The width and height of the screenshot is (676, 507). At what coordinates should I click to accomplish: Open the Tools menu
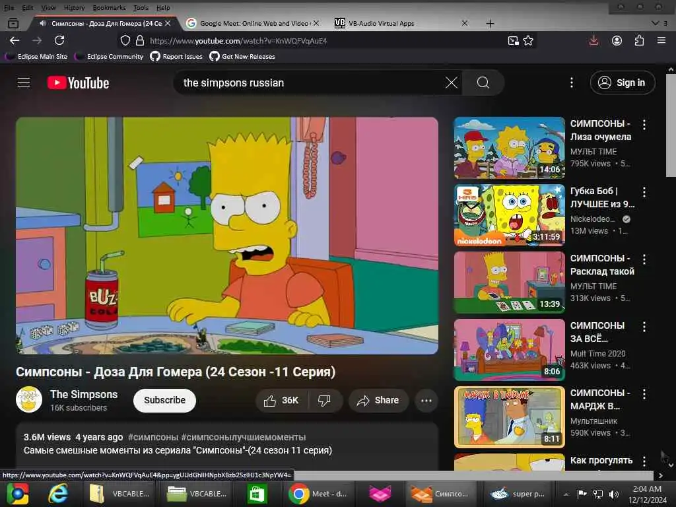(x=141, y=8)
